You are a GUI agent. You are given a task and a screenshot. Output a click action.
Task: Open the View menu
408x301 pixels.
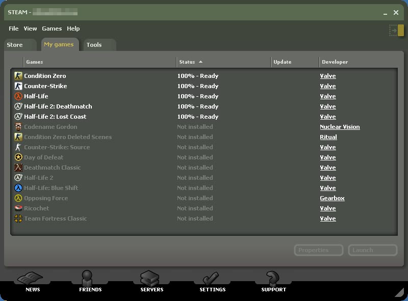pos(30,29)
